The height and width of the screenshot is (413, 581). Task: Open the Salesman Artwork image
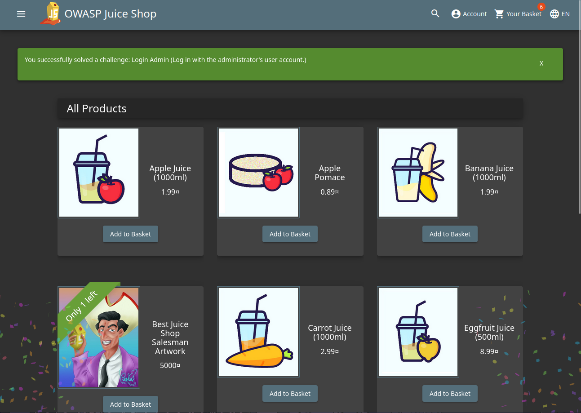pos(99,338)
